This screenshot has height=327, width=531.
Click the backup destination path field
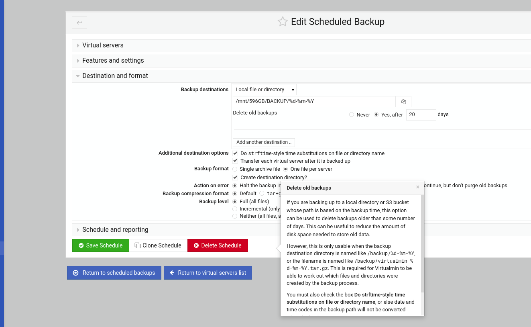click(x=314, y=102)
